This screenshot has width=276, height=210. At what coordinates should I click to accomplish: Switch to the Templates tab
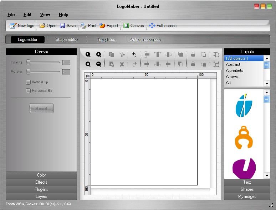[x=106, y=40]
